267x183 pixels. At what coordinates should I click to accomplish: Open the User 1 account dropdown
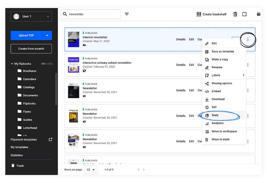click(31, 16)
